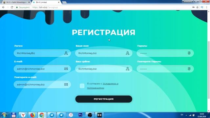Open Chrome three-dot menu
The width and height of the screenshot is (210, 118).
(x=207, y=7)
